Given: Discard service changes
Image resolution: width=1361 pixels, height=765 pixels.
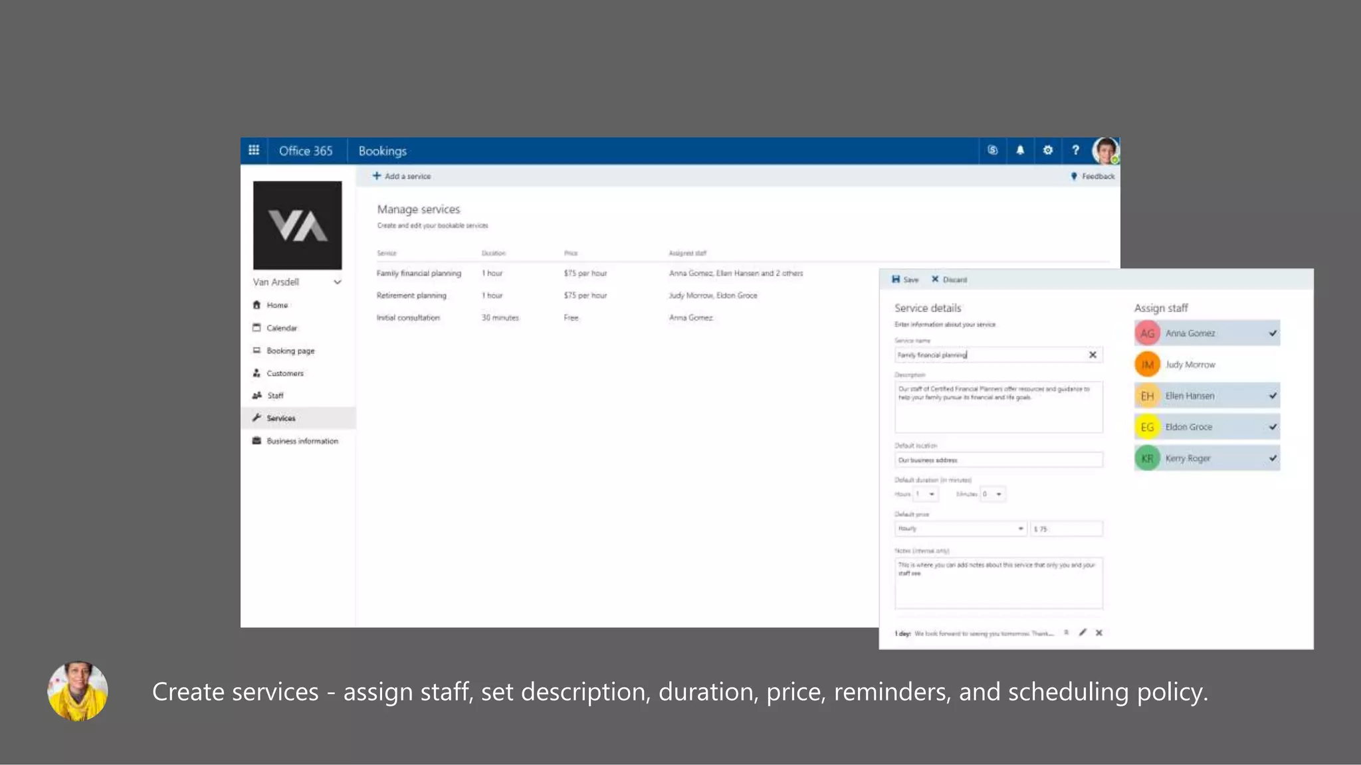Looking at the screenshot, I should coord(949,280).
